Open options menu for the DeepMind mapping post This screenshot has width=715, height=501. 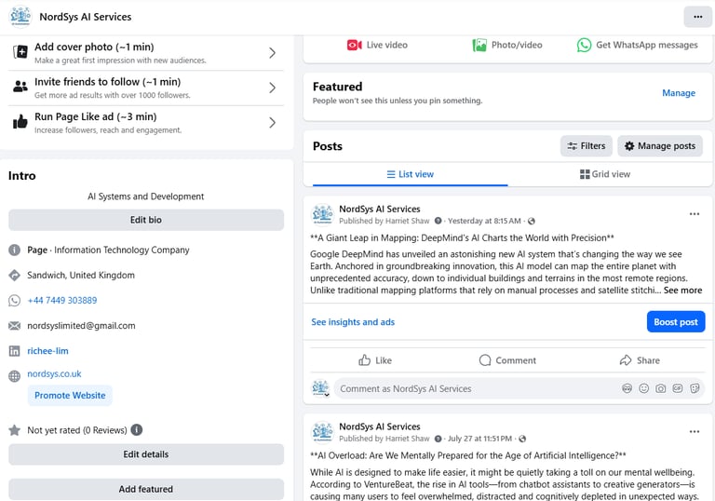pyautogui.click(x=694, y=214)
